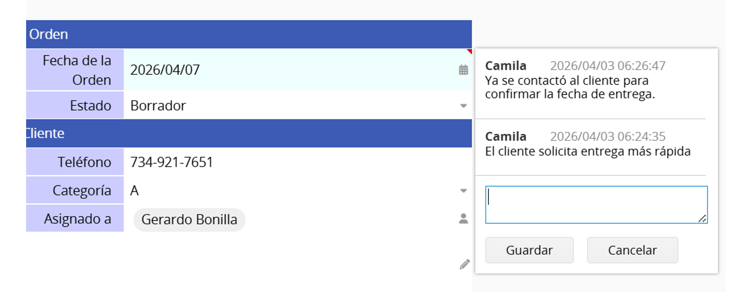Click the comment "El cliente solicita entrega más rápida"

(587, 152)
